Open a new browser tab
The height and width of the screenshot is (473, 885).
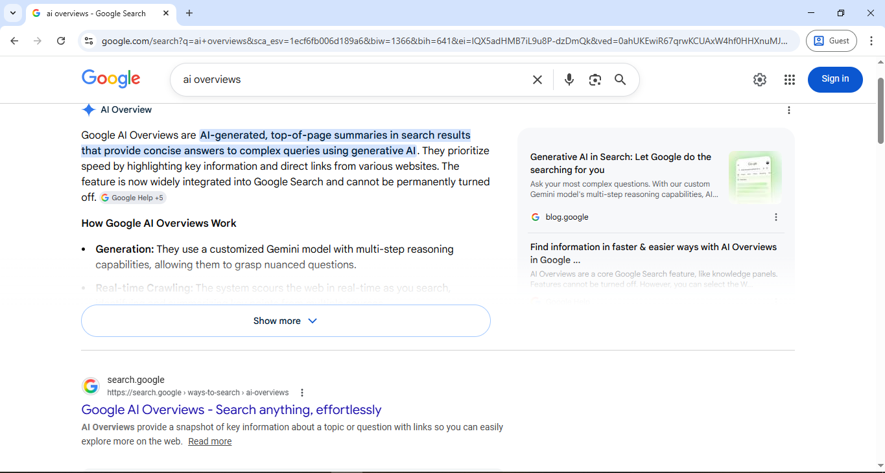point(189,13)
